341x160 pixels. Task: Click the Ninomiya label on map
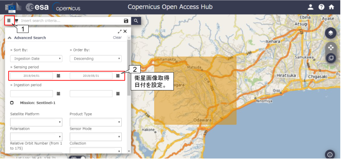(264, 101)
